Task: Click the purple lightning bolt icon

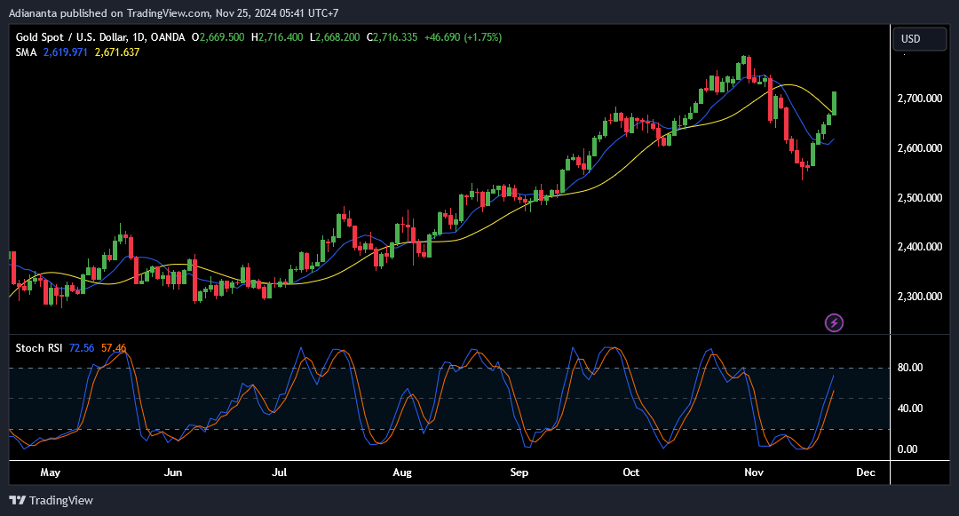Action: click(834, 322)
